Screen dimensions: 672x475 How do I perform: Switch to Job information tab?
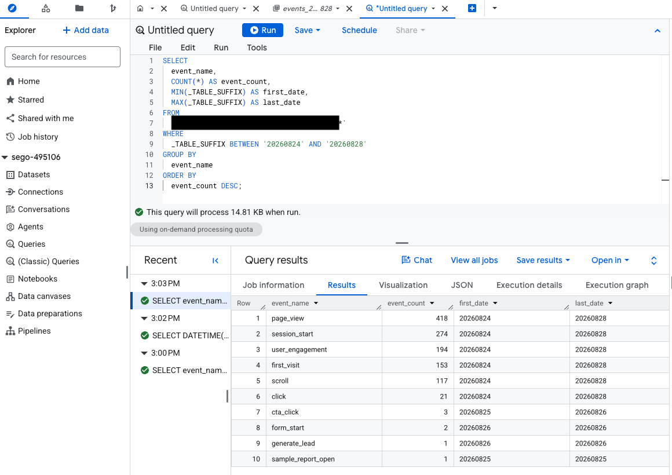[x=273, y=285]
